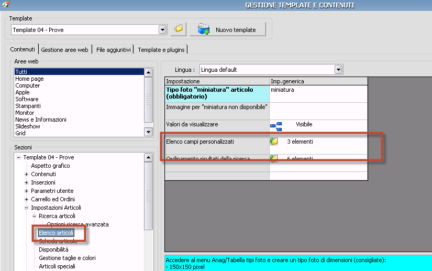Click the Valori da visualizzare setting
The width and height of the screenshot is (432, 271).
[x=217, y=128]
